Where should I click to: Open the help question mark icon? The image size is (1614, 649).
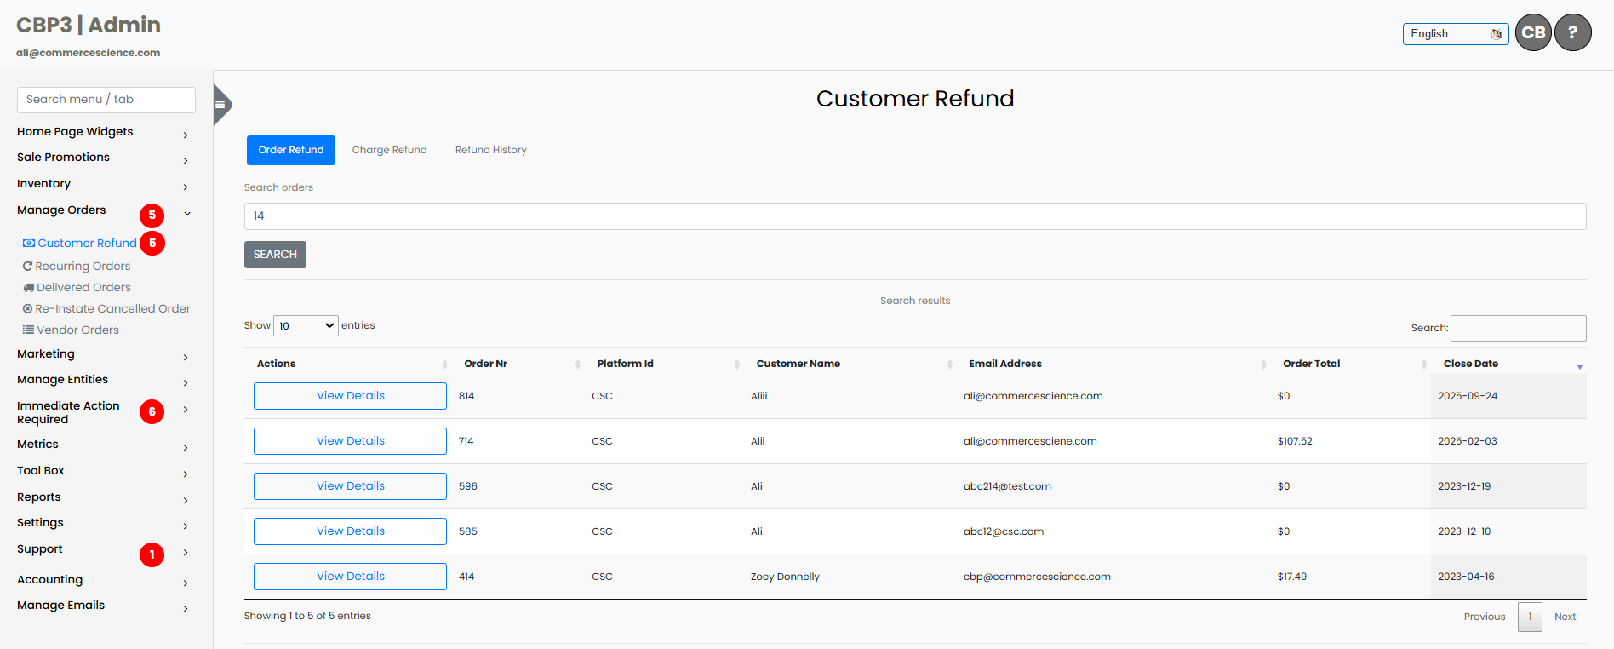tap(1572, 33)
